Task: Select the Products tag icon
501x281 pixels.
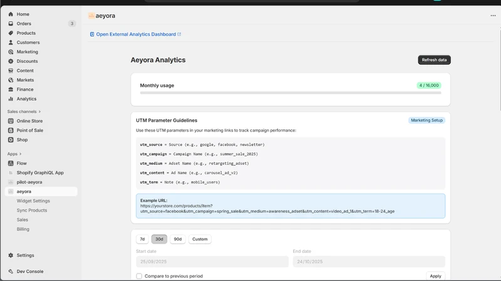Action: (x=11, y=33)
